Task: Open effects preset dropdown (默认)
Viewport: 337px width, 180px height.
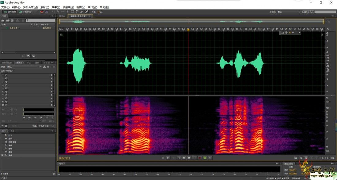Action: point(24,67)
